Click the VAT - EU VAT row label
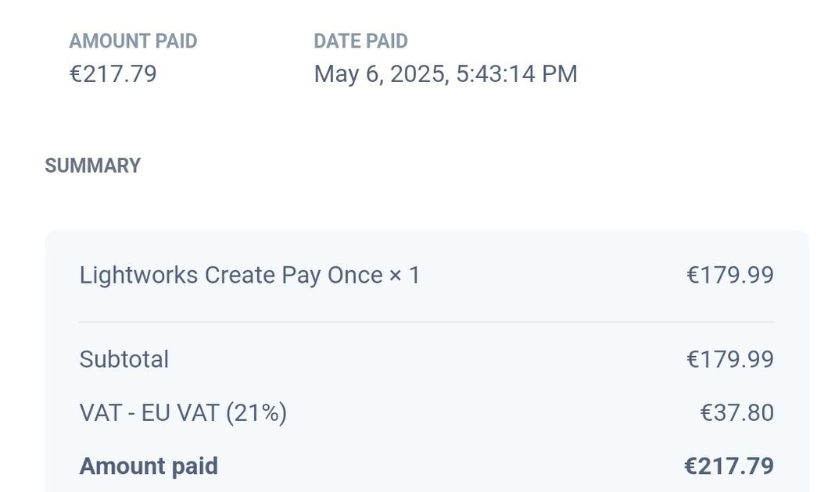This screenshot has height=492, width=835. click(x=150, y=412)
